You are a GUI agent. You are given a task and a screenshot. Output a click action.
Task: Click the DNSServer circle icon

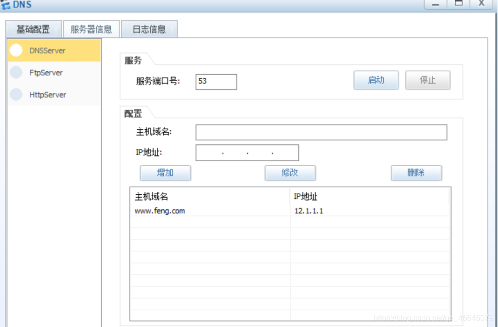[16, 50]
